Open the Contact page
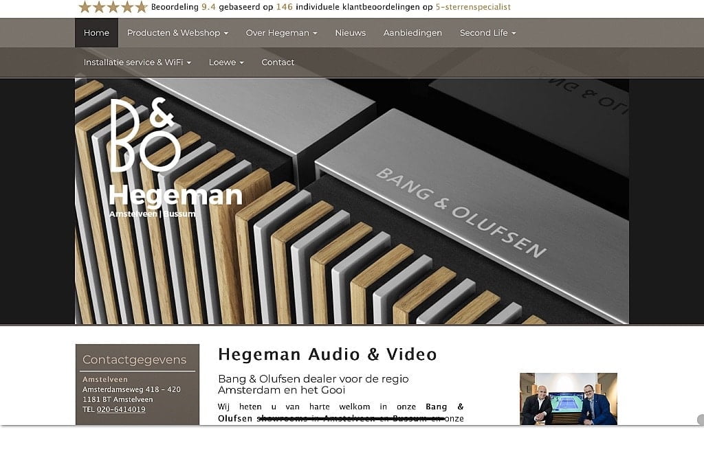Screen dimensions: 704x469 tap(278, 62)
